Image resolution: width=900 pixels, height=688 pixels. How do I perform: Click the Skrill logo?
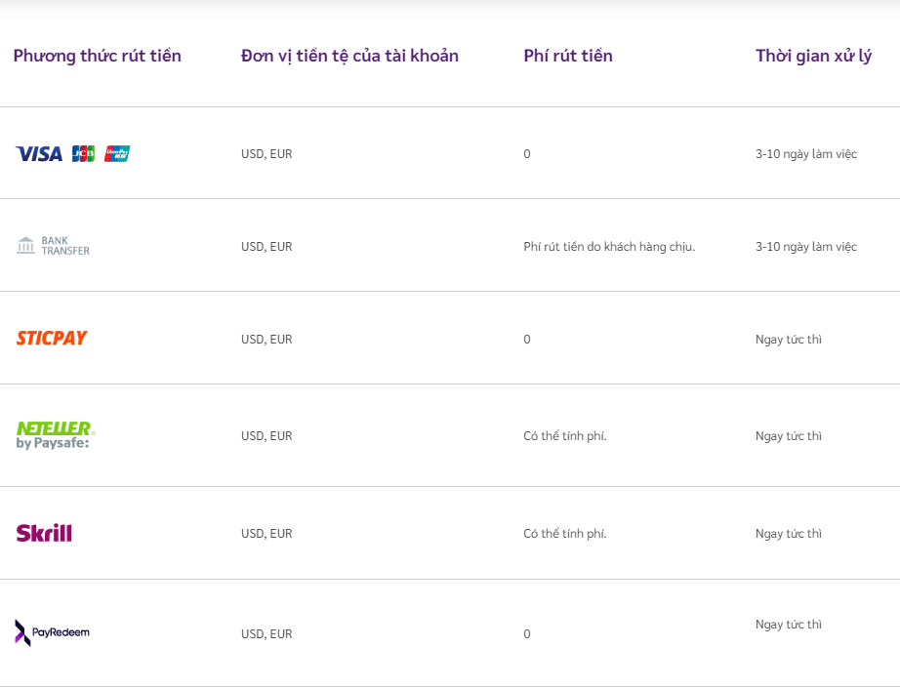click(x=44, y=533)
